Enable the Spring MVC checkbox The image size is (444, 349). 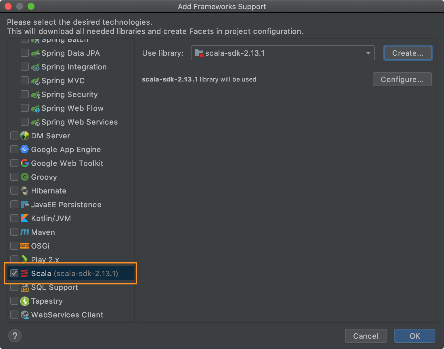pyautogui.click(x=25, y=80)
